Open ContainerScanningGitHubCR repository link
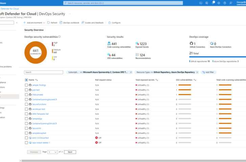The image size is (246, 162). 45,123
